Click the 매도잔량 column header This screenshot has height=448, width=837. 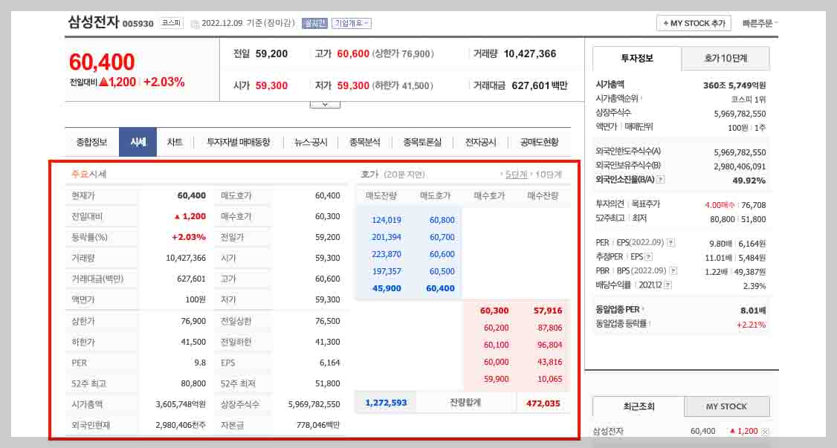[x=381, y=195]
